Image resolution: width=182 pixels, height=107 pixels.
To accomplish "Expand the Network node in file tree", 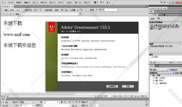I will click(153, 81).
